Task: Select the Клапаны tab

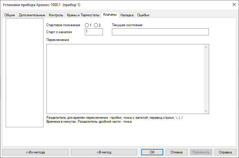Action: (x=110, y=14)
